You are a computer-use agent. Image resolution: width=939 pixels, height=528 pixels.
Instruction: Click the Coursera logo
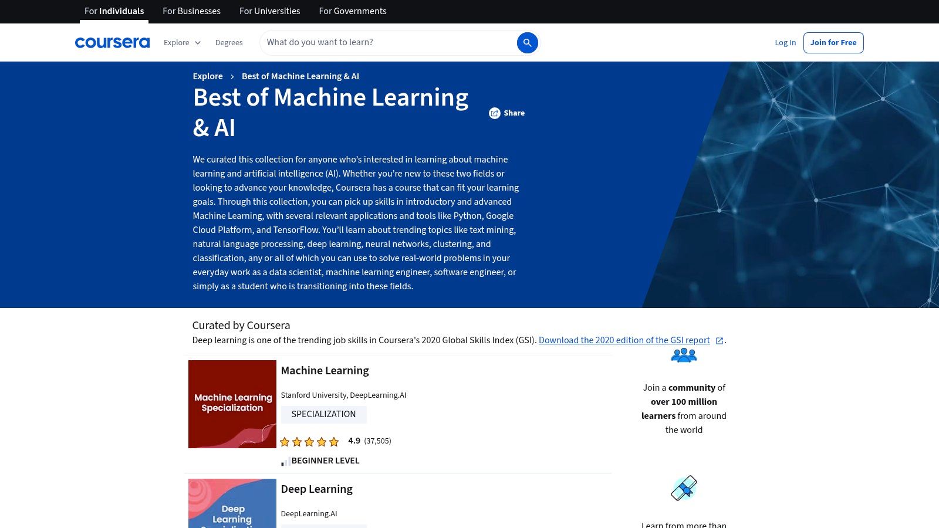pos(112,42)
